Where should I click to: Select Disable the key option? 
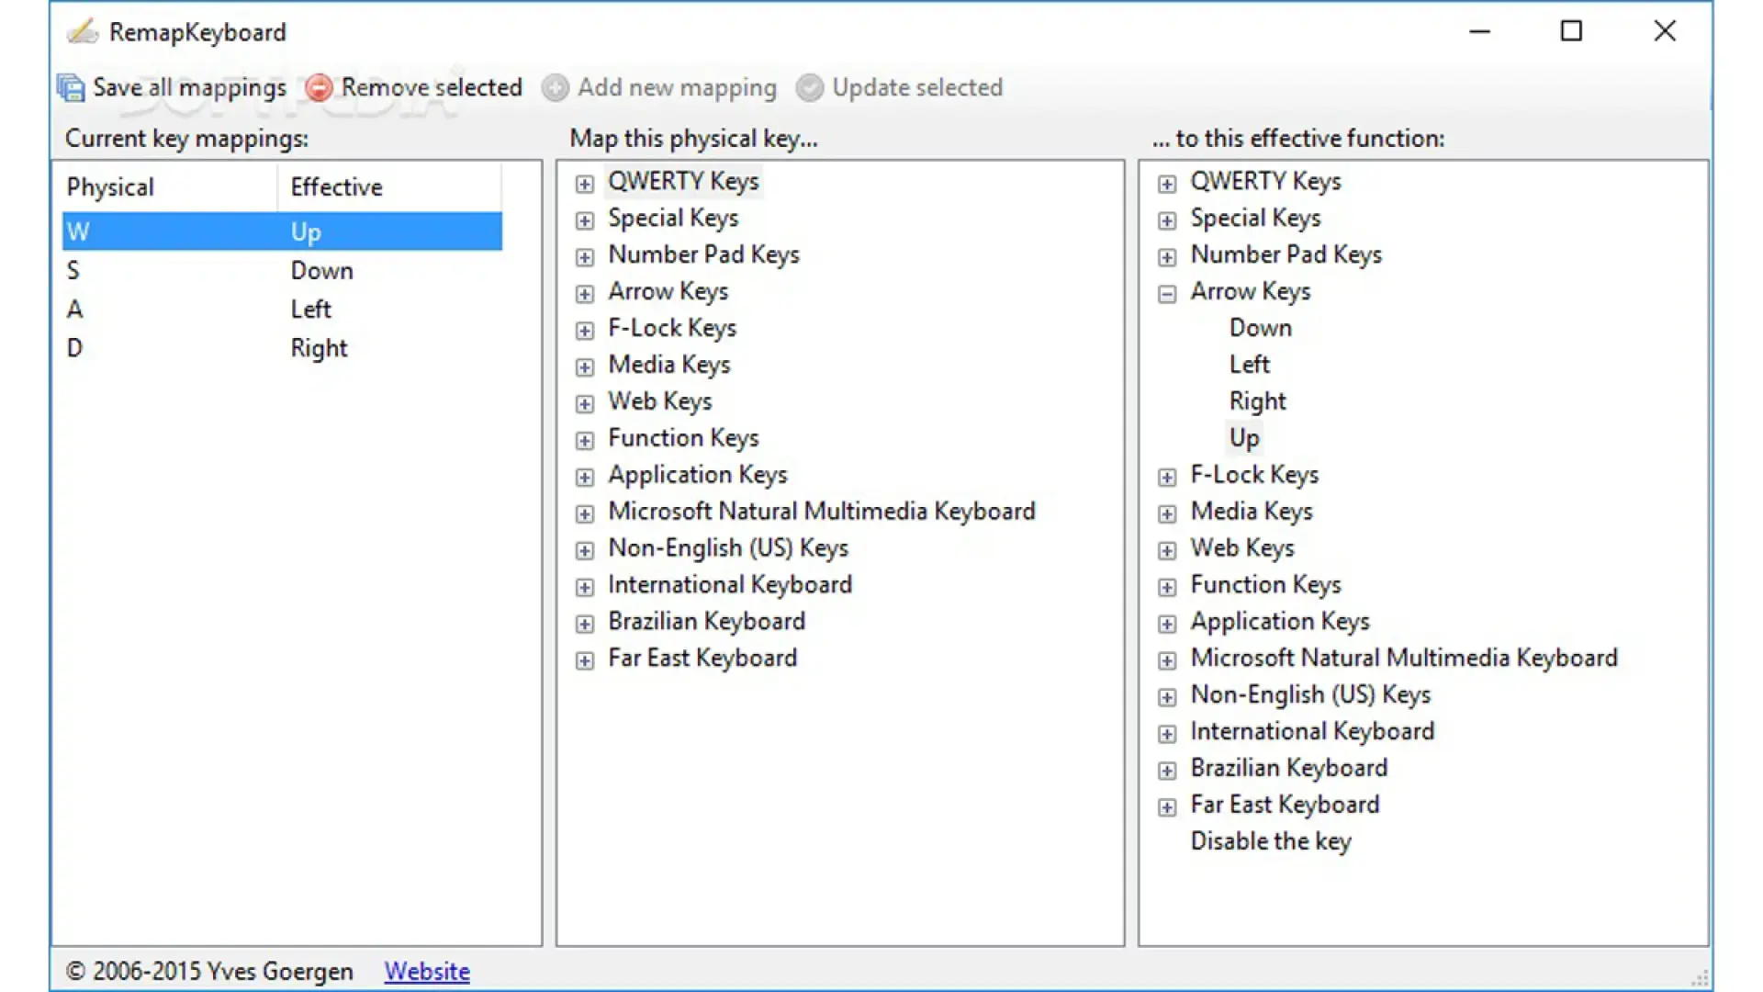click(x=1270, y=841)
